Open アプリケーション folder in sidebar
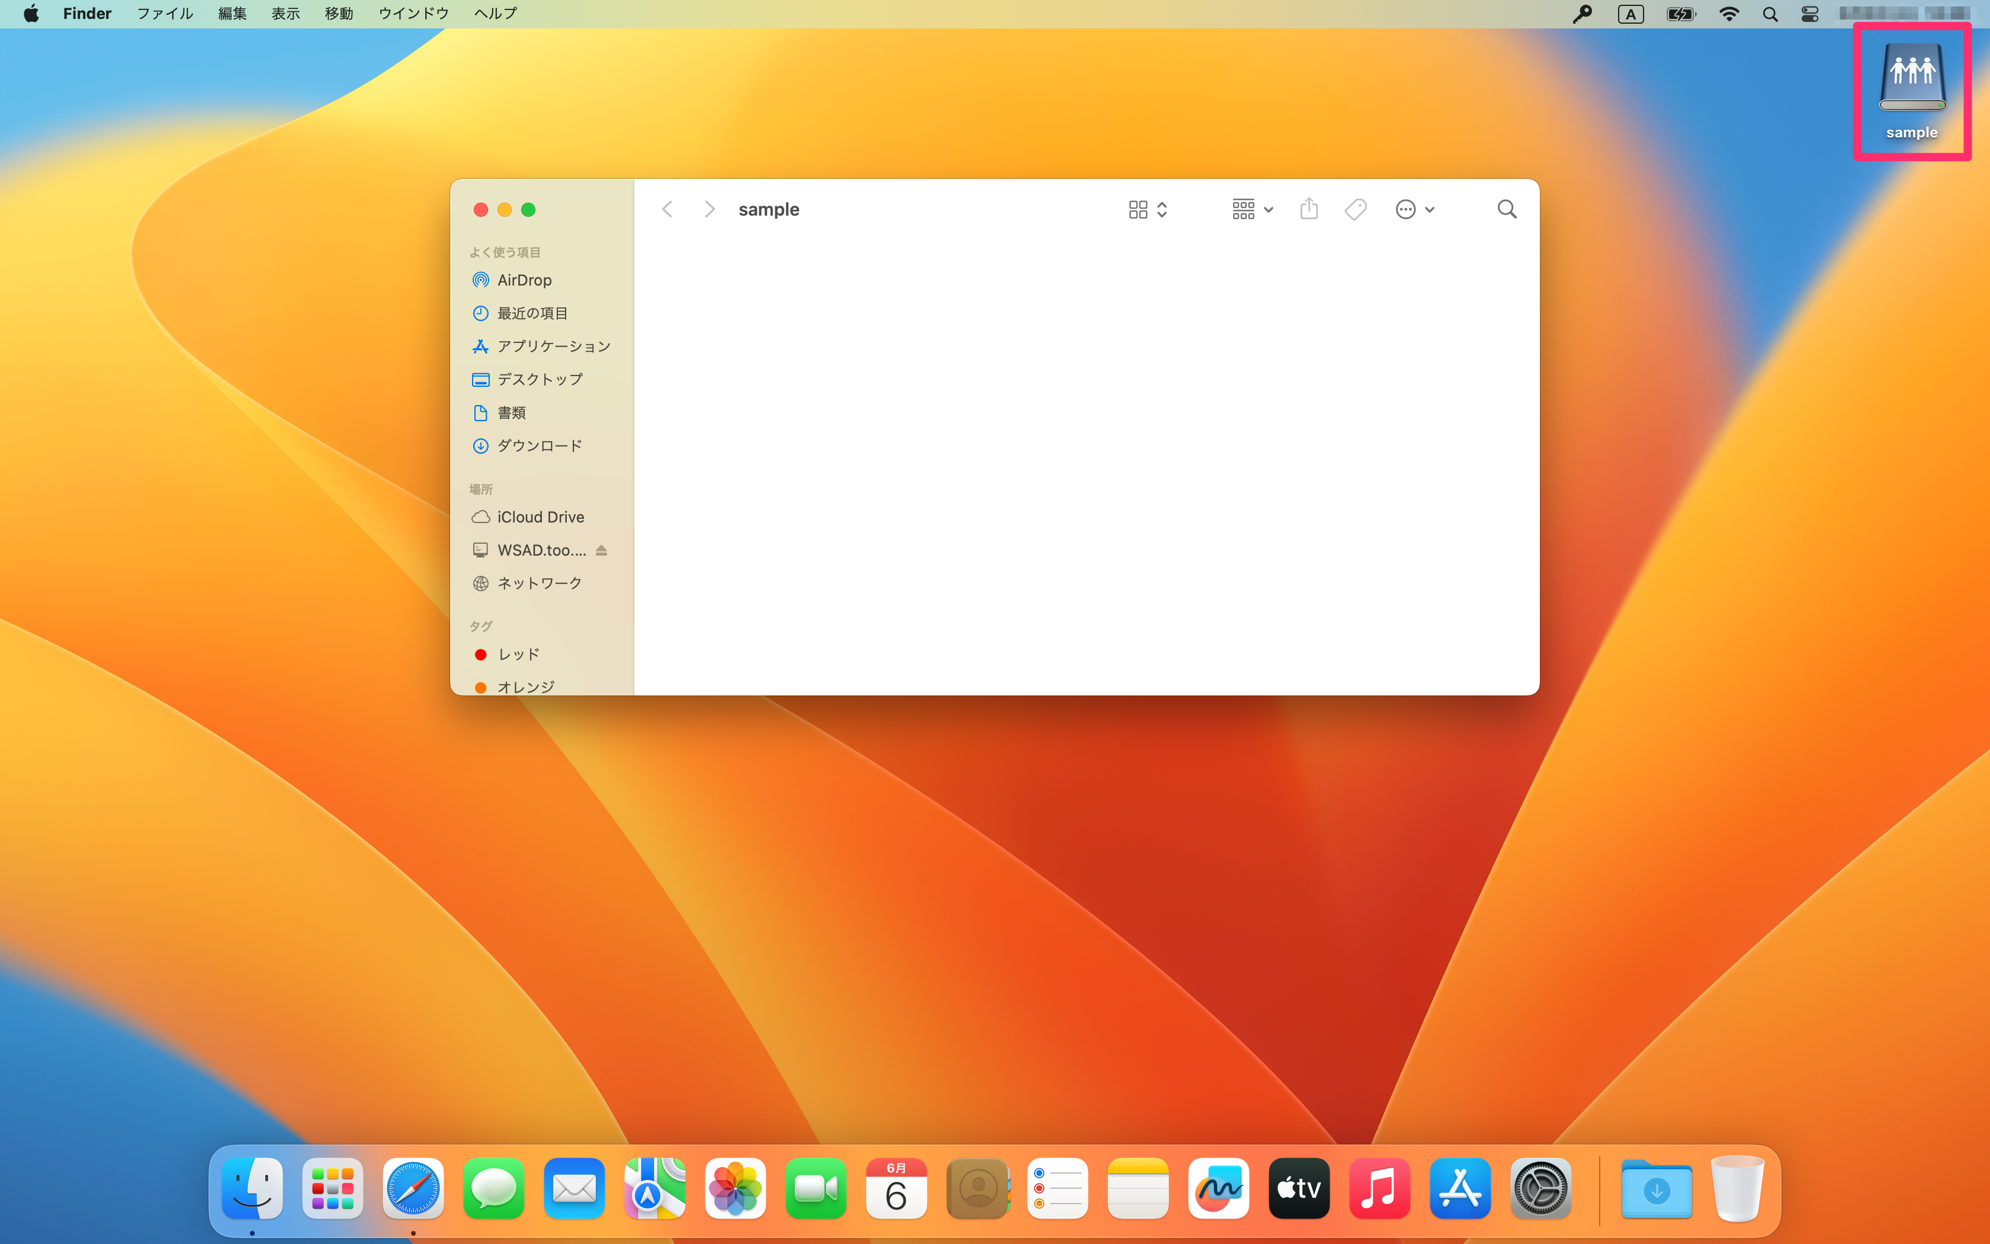This screenshot has width=1990, height=1244. point(543,347)
